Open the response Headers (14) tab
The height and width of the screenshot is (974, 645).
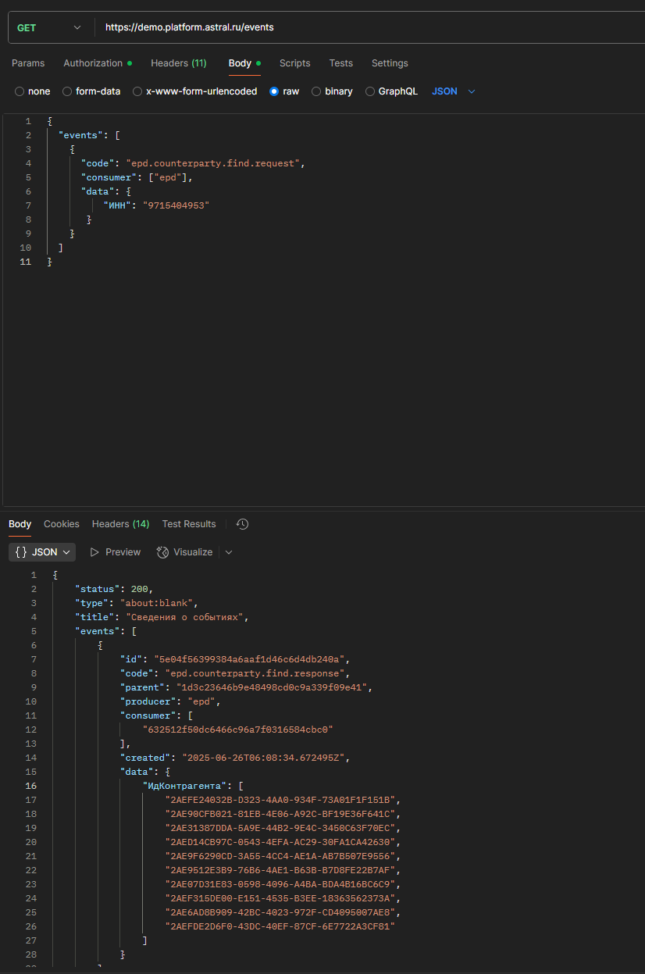(121, 524)
